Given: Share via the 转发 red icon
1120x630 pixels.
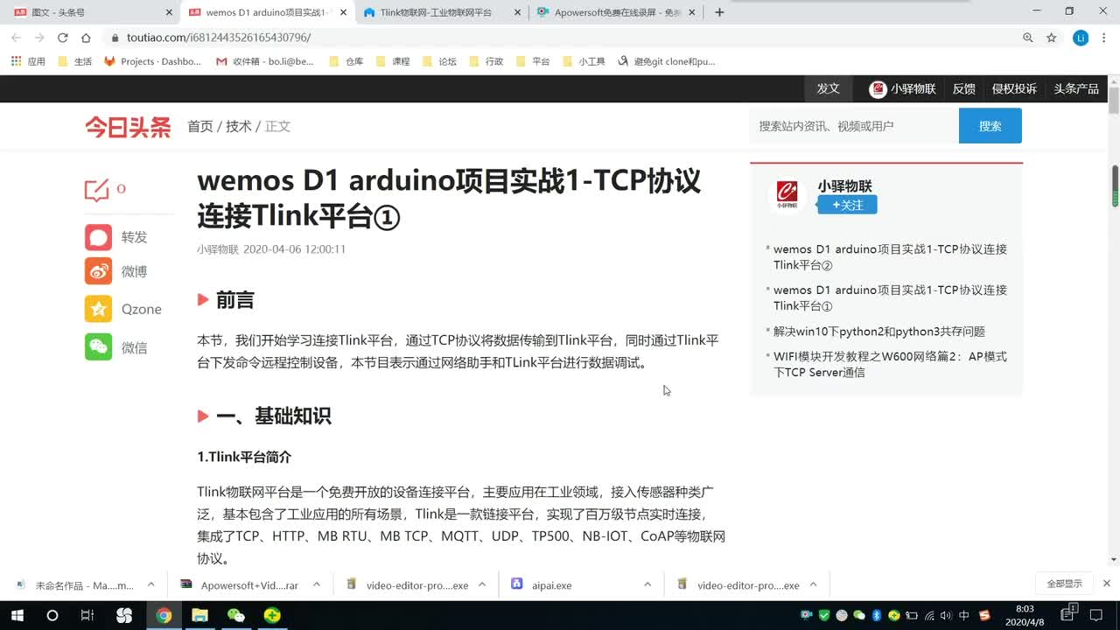Looking at the screenshot, I should [98, 237].
